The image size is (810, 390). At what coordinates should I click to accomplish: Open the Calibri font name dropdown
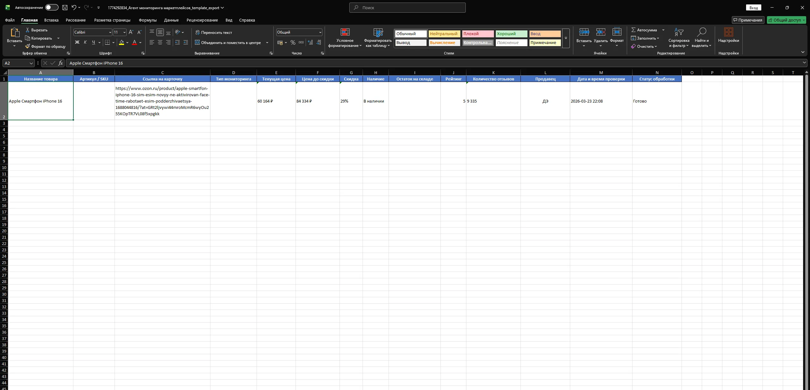pyautogui.click(x=110, y=32)
